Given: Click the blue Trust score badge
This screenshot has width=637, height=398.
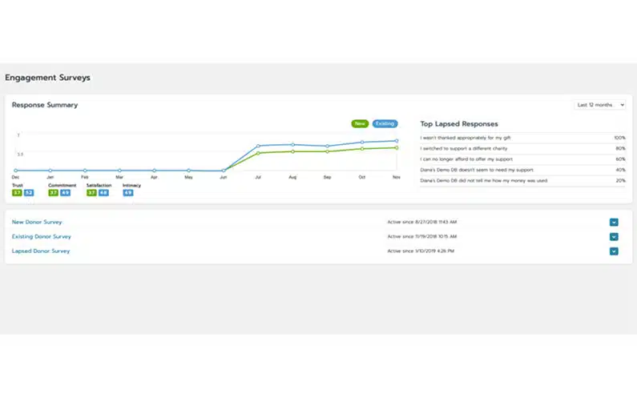Looking at the screenshot, I should click(x=28, y=193).
